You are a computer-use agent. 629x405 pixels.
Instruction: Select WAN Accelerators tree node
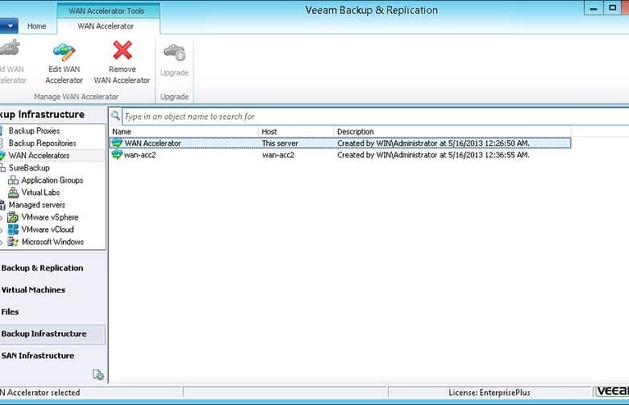(39, 156)
